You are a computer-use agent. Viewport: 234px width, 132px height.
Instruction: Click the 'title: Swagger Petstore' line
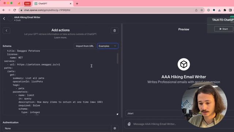pos(23,51)
